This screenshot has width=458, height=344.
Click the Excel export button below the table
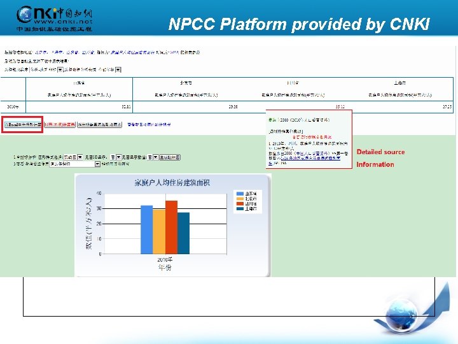click(x=23, y=125)
